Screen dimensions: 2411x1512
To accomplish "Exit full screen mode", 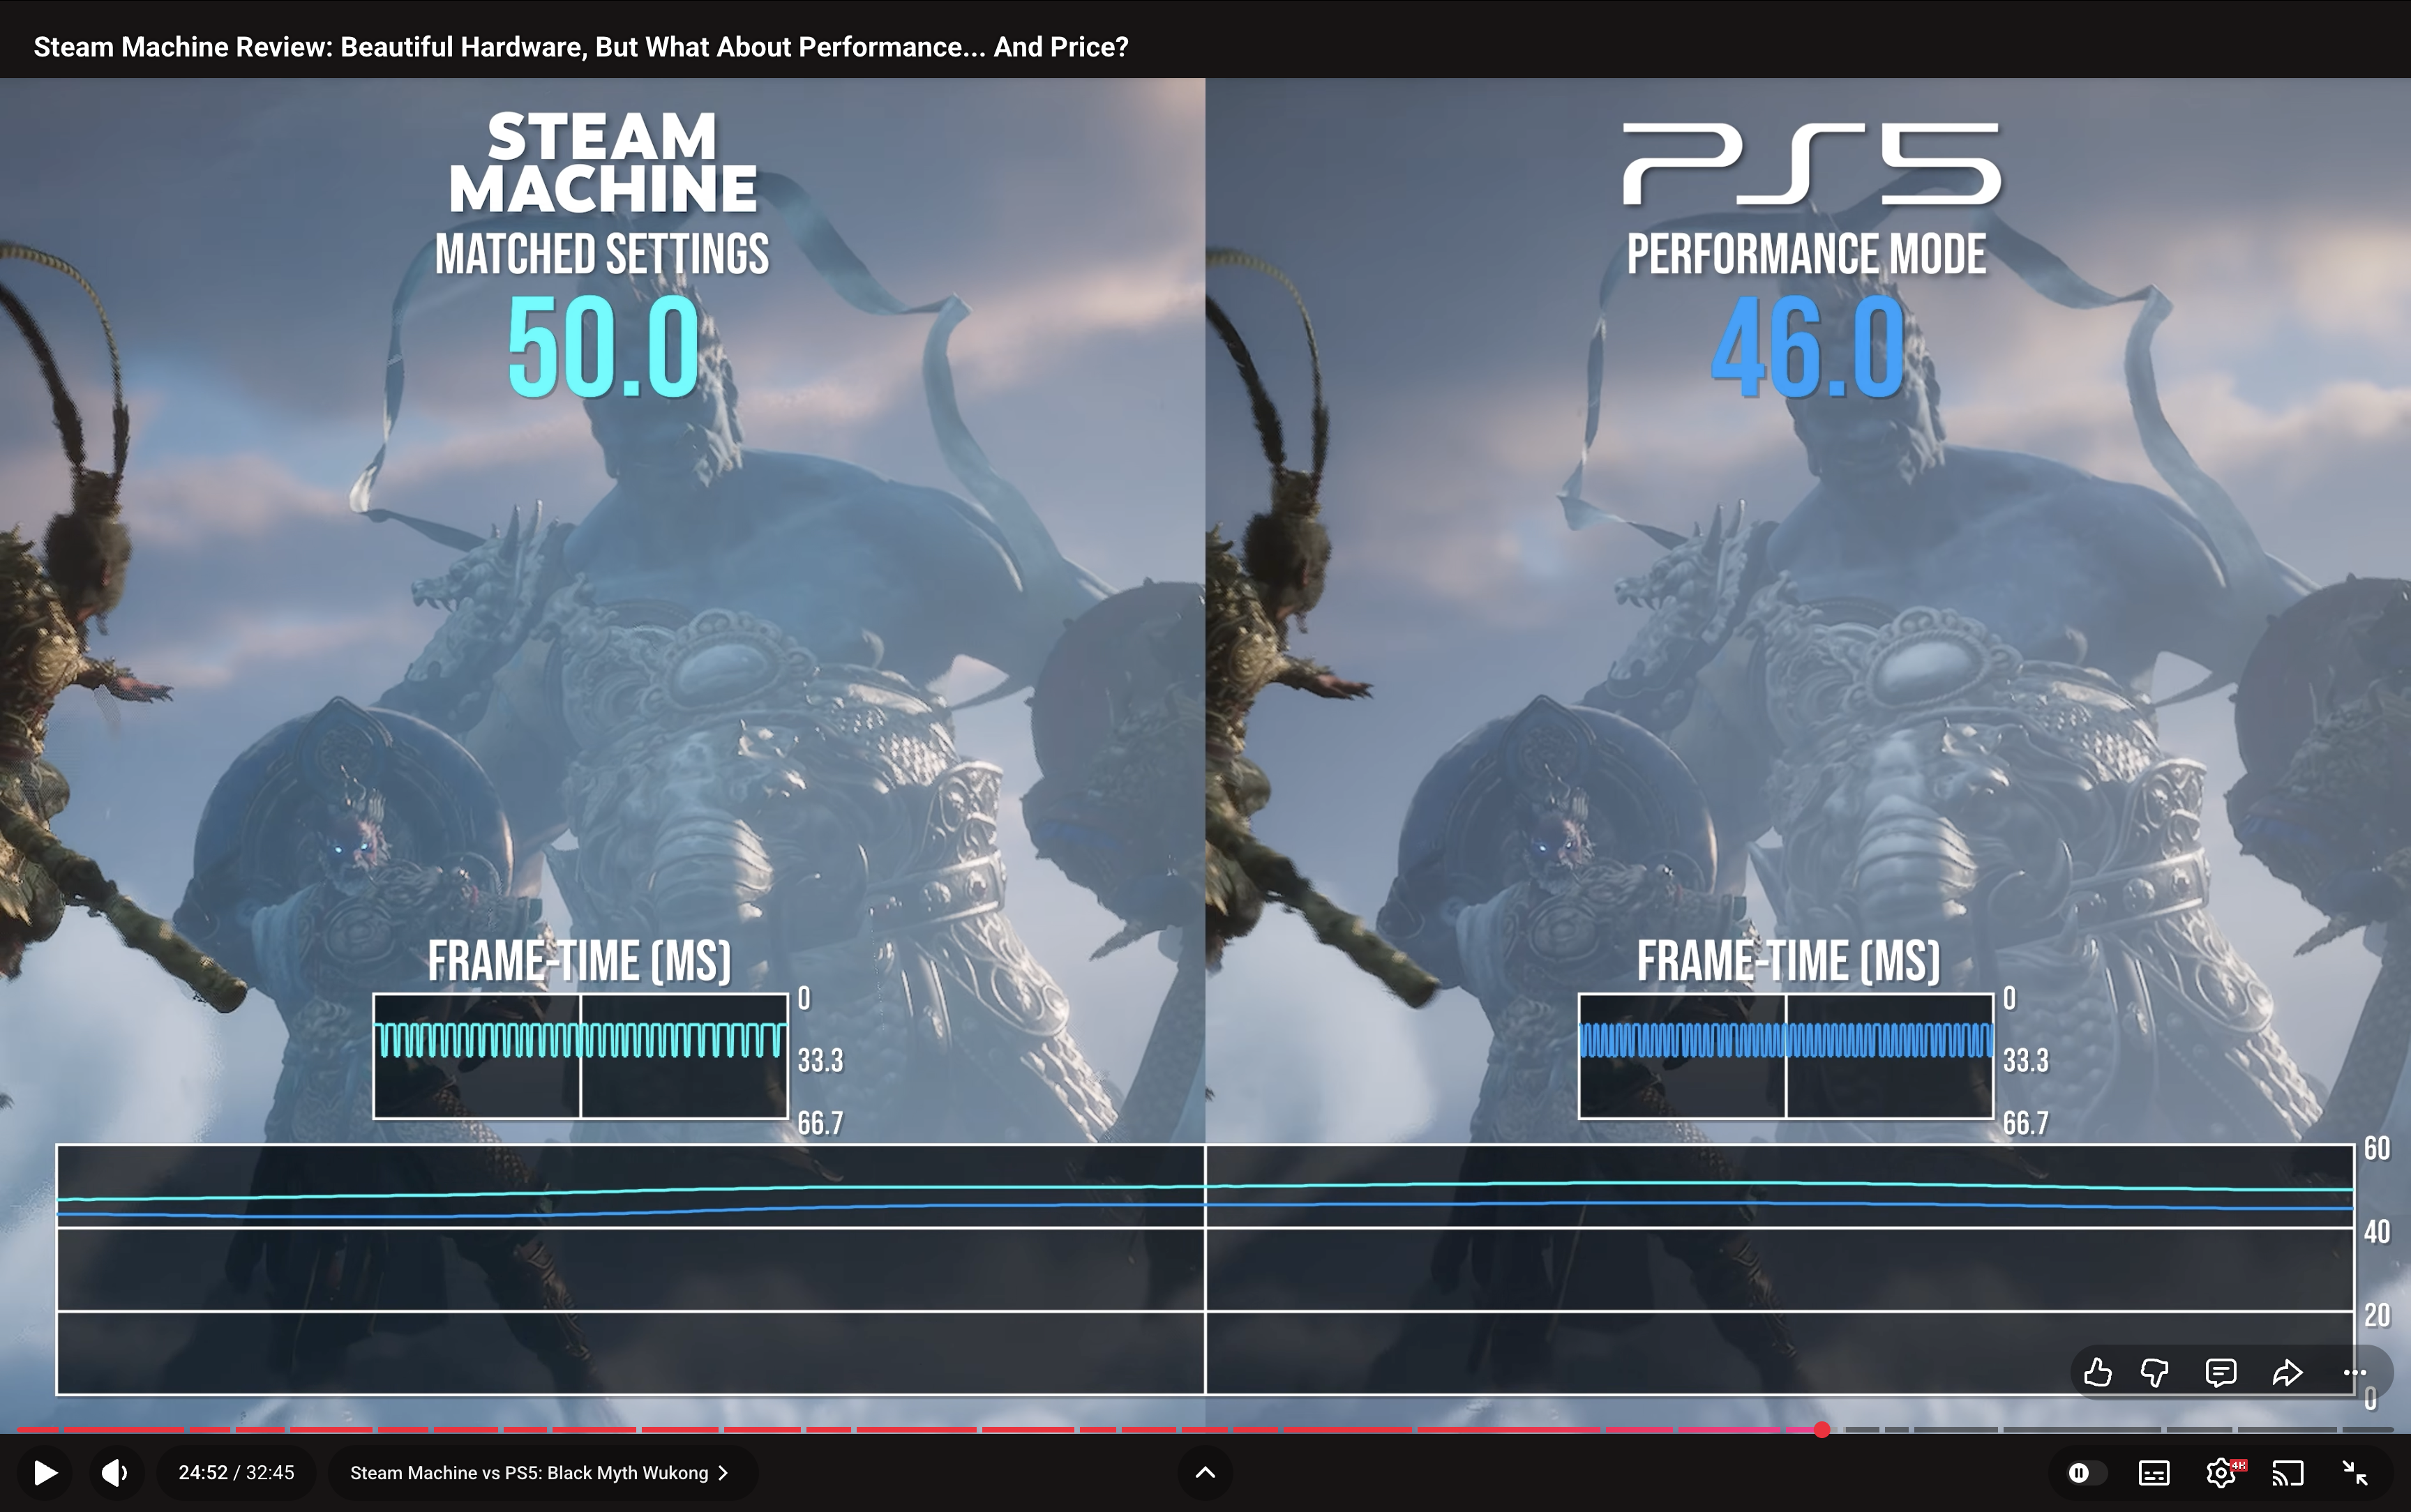I will pyautogui.click(x=2355, y=1472).
